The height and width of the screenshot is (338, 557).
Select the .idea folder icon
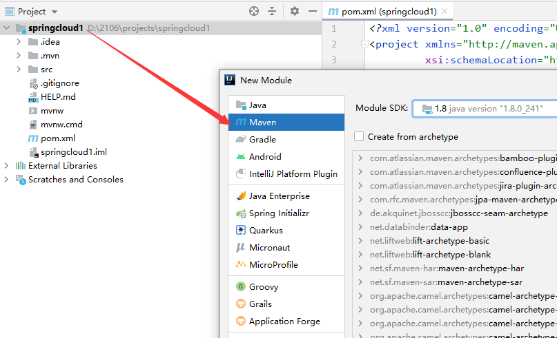(33, 42)
